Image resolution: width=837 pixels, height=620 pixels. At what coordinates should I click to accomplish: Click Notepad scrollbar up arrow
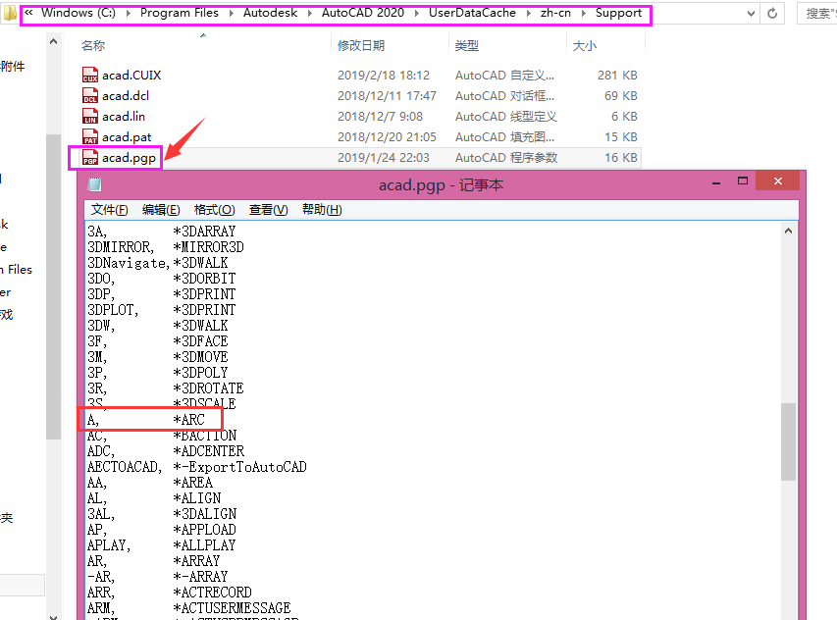pos(788,232)
